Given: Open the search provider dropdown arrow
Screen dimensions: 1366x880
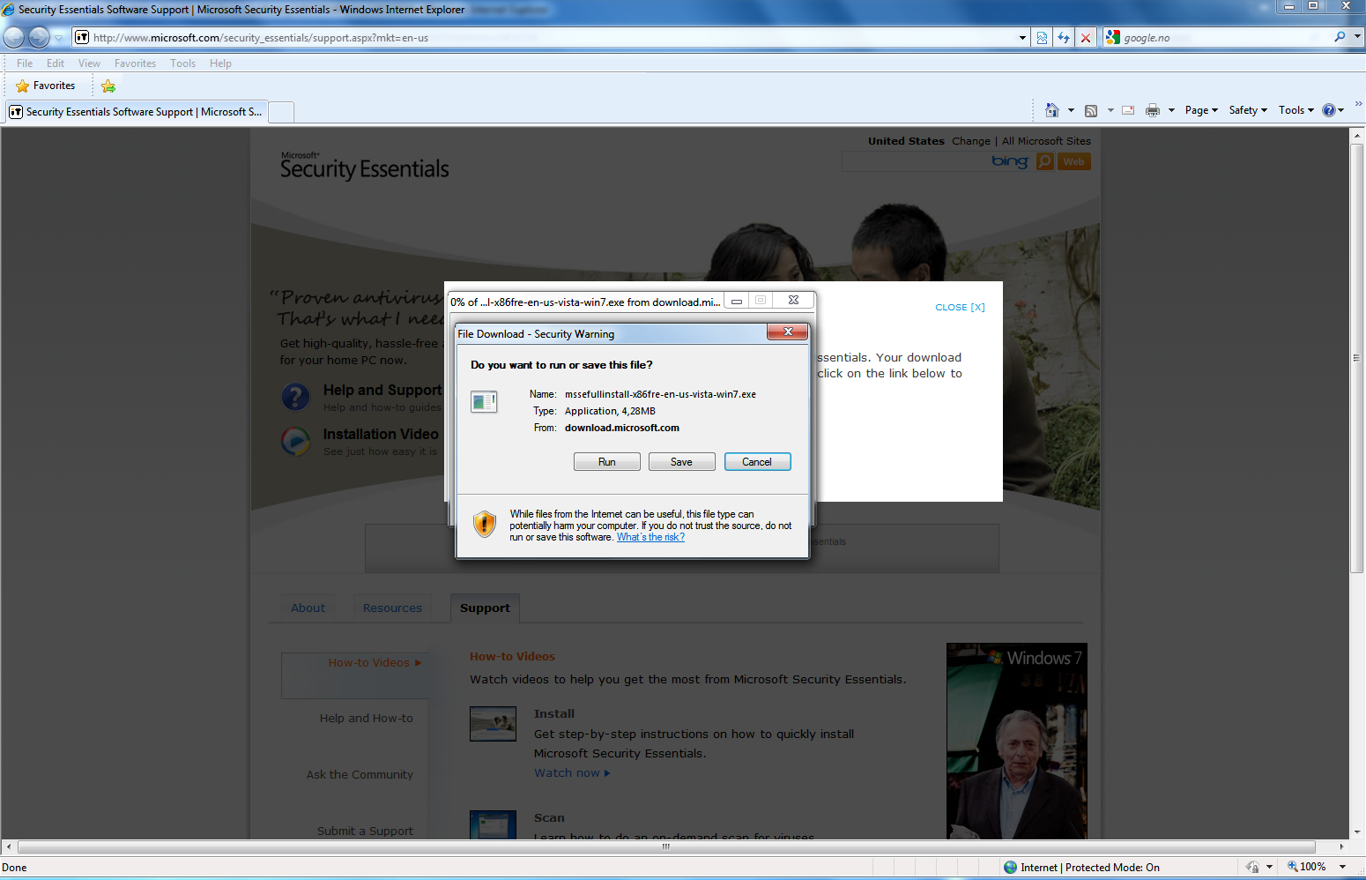Looking at the screenshot, I should pyautogui.click(x=1357, y=37).
